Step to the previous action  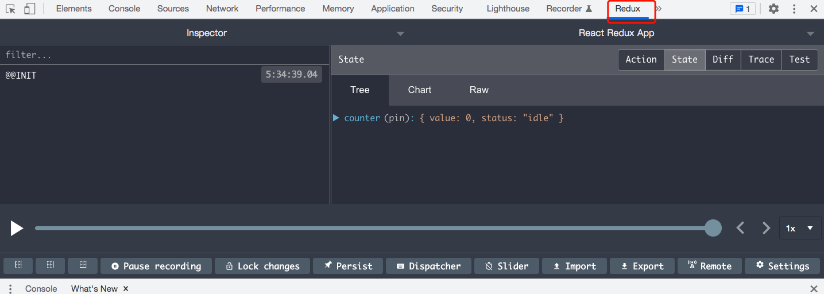tap(740, 228)
